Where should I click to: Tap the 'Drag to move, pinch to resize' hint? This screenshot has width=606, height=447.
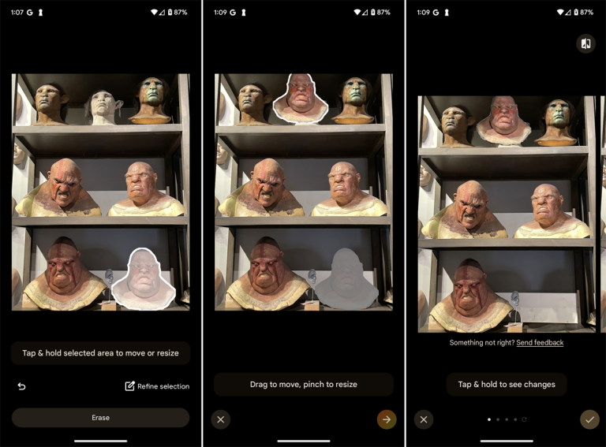pos(303,385)
